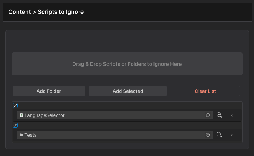This screenshot has height=156, width=254.
Task: Uncheck the checkbox above Tests
Action: pos(15,125)
